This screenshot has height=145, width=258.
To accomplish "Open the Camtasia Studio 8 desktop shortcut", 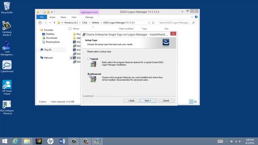I will [7, 29].
